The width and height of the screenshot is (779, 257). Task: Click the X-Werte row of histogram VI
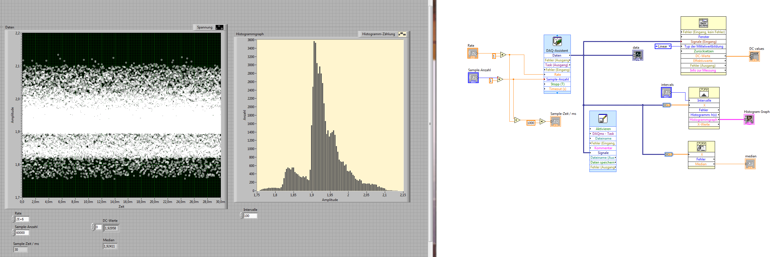(x=704, y=124)
